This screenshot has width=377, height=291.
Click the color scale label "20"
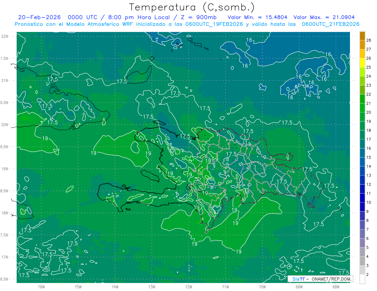(369, 112)
